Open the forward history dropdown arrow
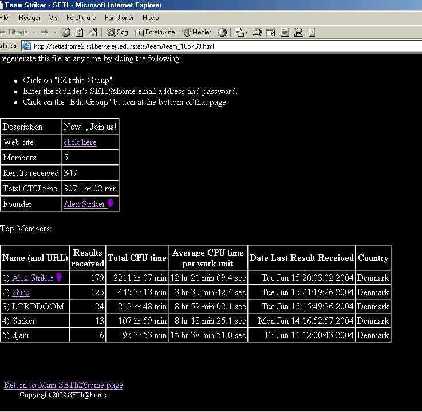Screen dimensions: 422x412 click(x=55, y=32)
